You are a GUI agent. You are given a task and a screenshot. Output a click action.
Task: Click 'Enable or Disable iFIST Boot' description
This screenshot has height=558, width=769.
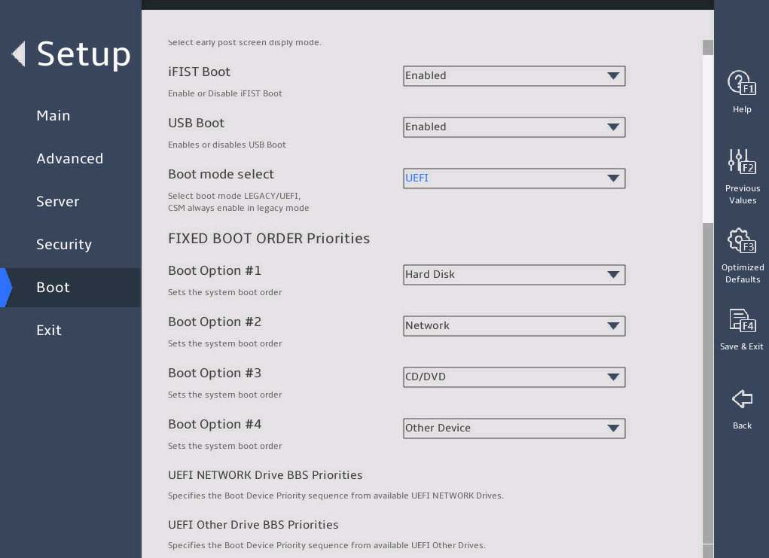(x=225, y=93)
